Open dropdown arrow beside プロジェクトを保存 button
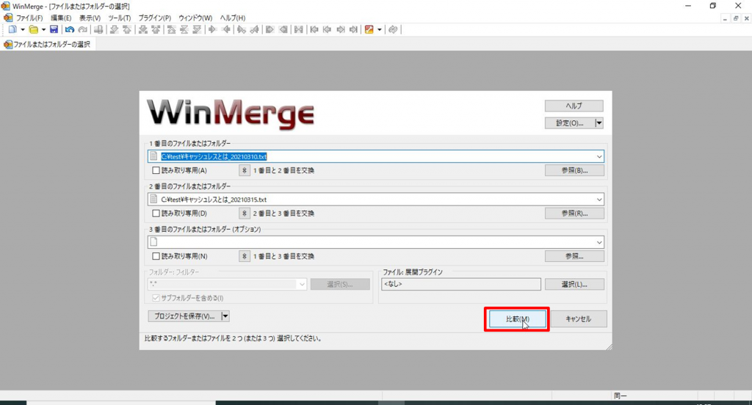 point(225,316)
